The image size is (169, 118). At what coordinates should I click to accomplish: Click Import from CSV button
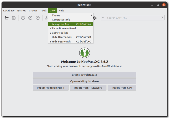click(x=122, y=88)
